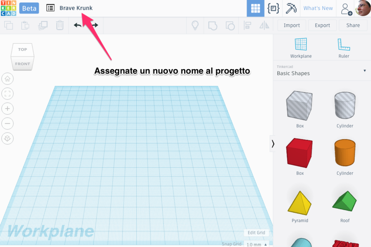The width and height of the screenshot is (371, 247).
Task: Select the Ruler tool
Action: [x=343, y=48]
